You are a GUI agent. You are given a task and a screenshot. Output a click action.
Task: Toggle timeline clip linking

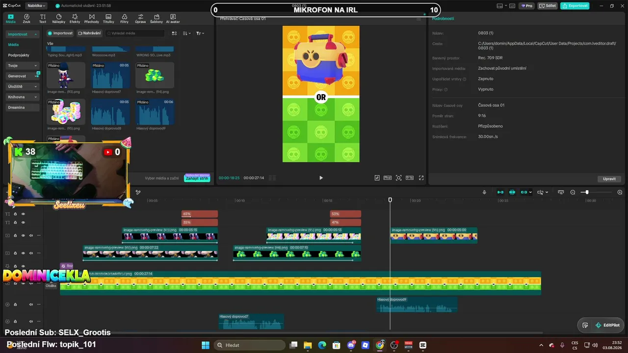(524, 192)
